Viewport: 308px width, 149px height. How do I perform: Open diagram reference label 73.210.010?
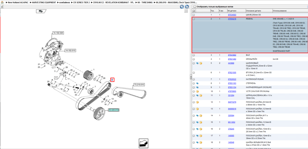tap(139, 85)
